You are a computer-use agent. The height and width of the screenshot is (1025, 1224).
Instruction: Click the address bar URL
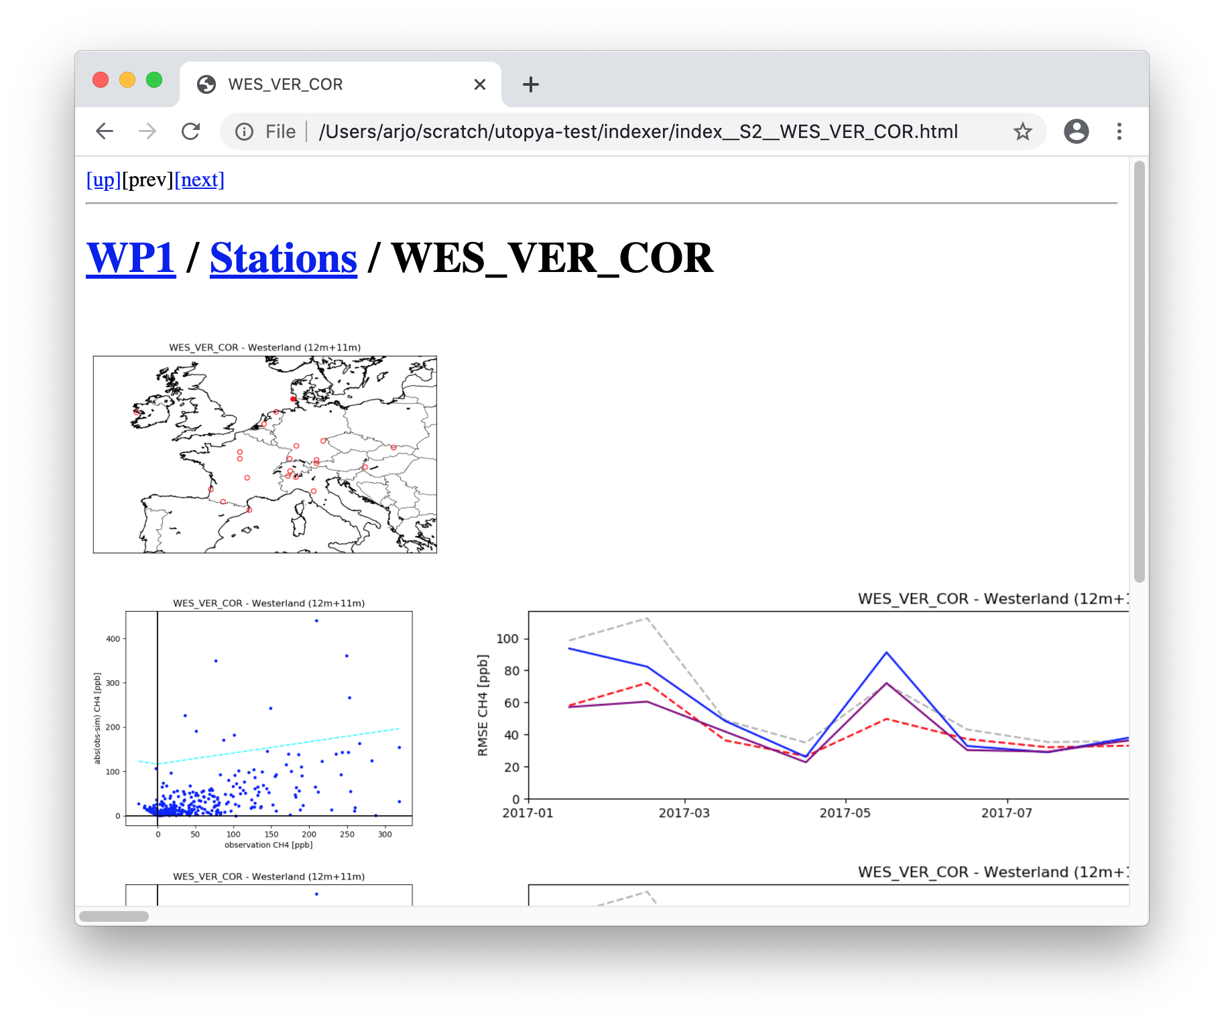tap(638, 131)
